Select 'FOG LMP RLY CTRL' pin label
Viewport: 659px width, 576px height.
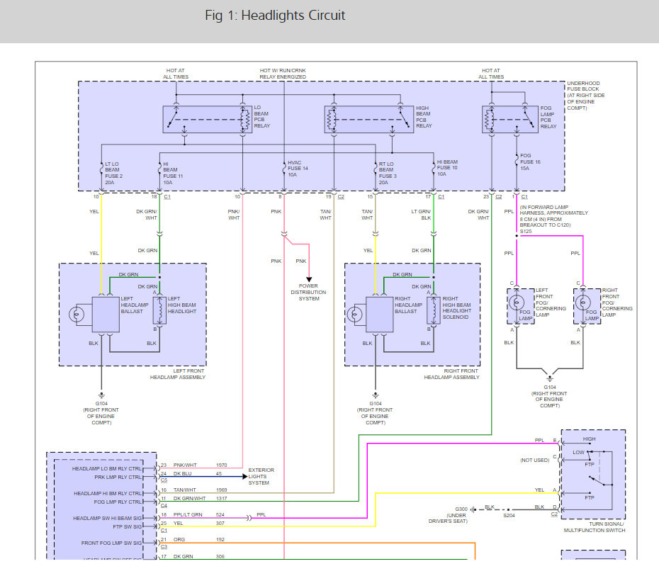[118, 502]
